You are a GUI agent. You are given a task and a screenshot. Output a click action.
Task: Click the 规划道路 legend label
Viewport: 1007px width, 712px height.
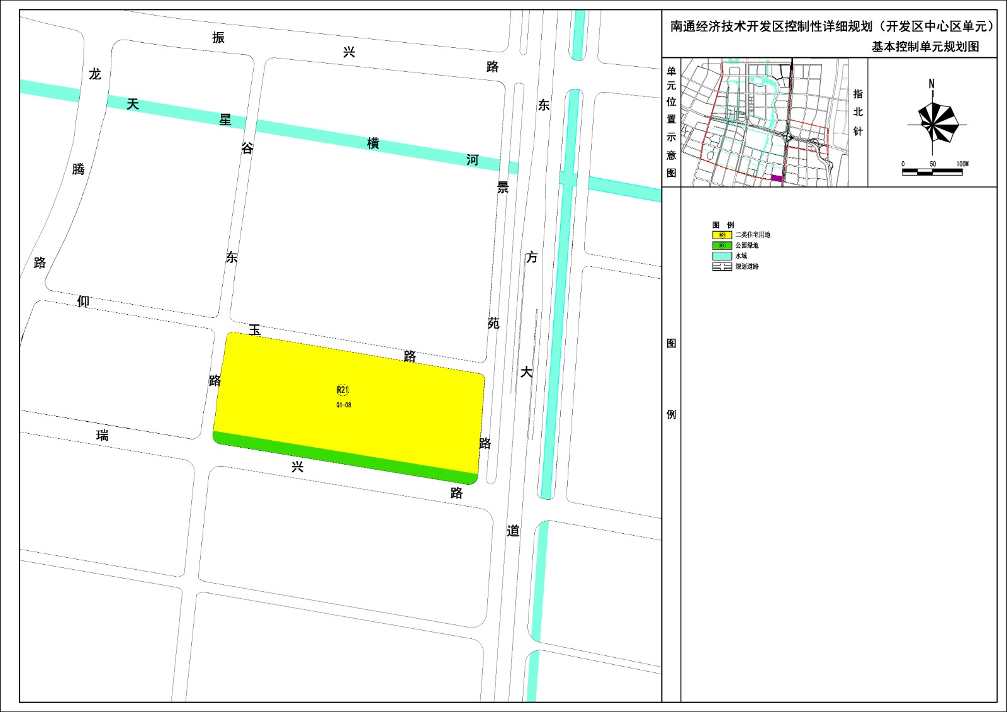click(x=747, y=267)
